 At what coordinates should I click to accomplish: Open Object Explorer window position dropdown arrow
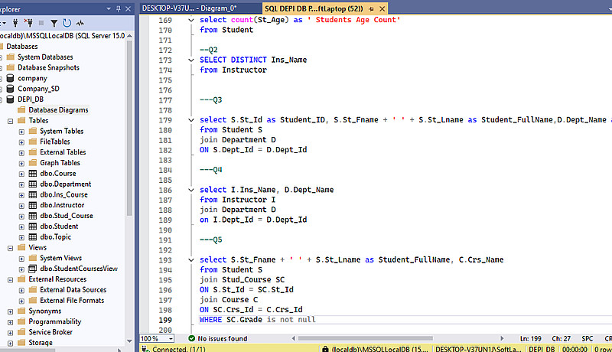click(109, 8)
